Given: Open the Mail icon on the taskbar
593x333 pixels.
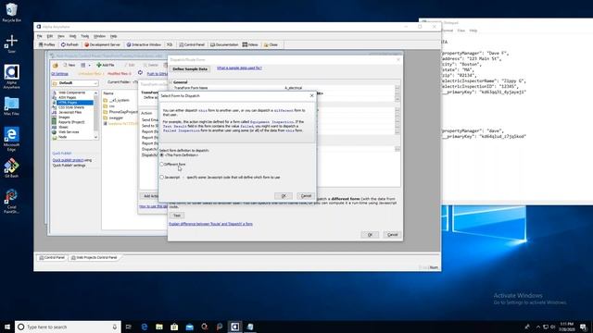Looking at the screenshot, I should pos(189,327).
